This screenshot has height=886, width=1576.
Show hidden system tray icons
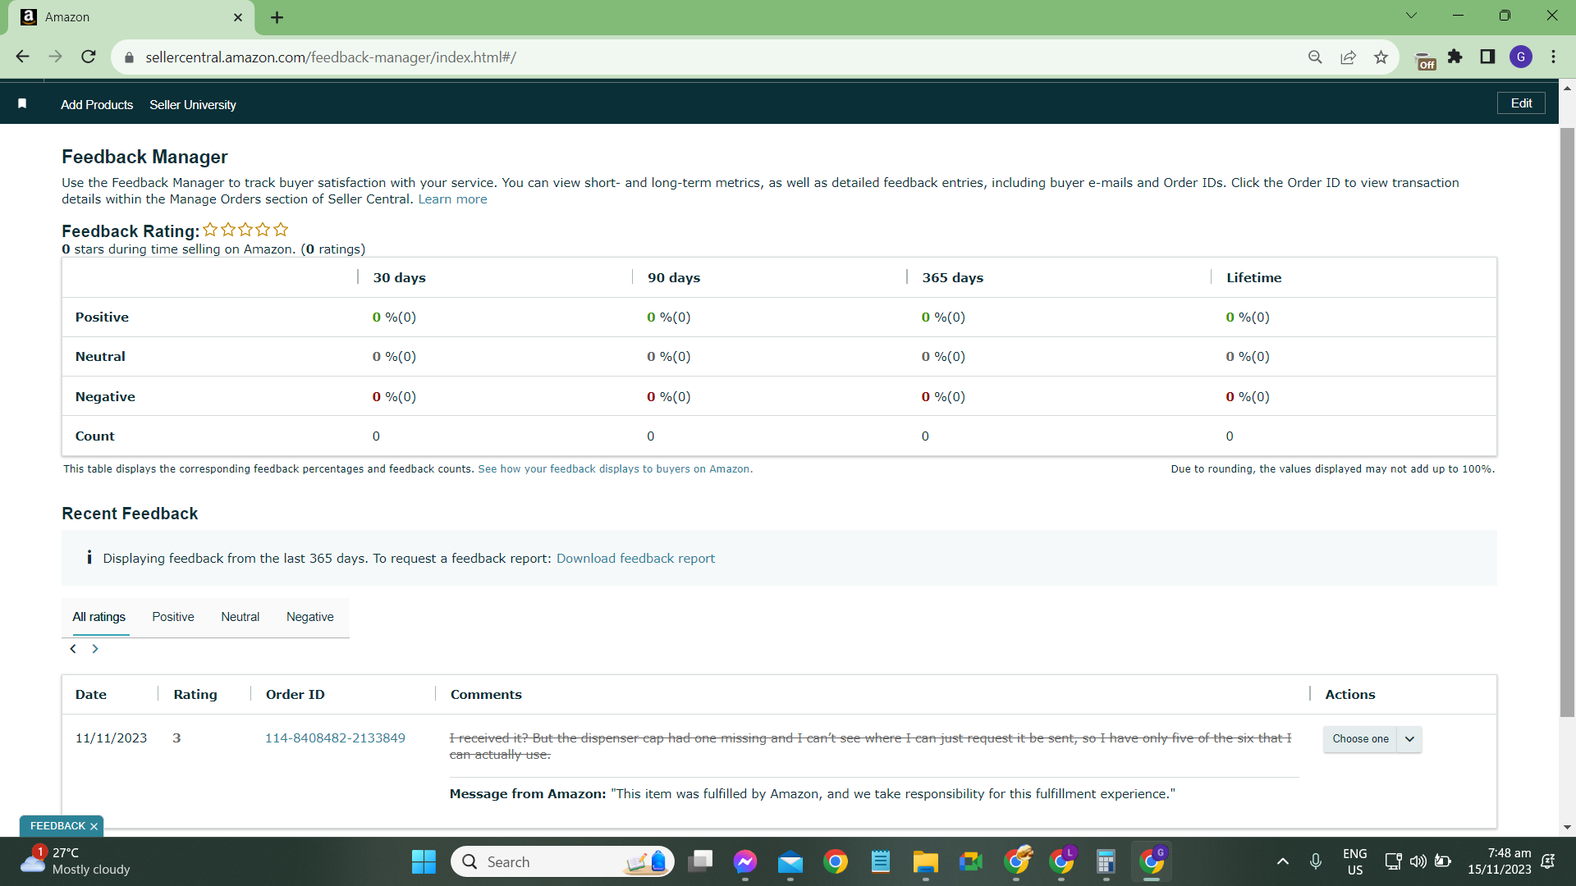click(x=1282, y=861)
